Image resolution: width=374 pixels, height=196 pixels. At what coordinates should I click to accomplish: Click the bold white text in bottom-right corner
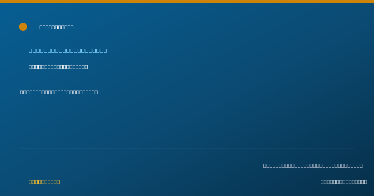tap(344, 182)
